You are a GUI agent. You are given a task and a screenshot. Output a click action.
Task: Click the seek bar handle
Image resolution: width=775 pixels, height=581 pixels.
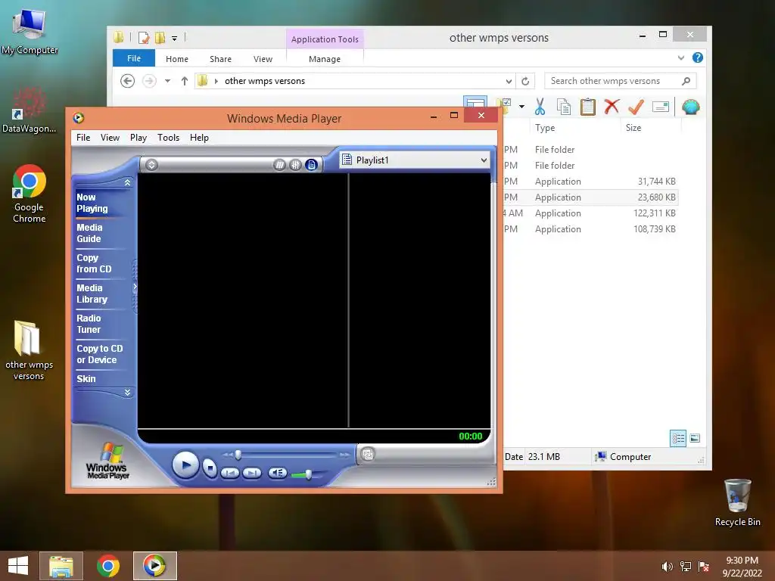(238, 455)
